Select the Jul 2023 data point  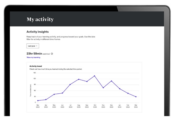pos(70,84)
